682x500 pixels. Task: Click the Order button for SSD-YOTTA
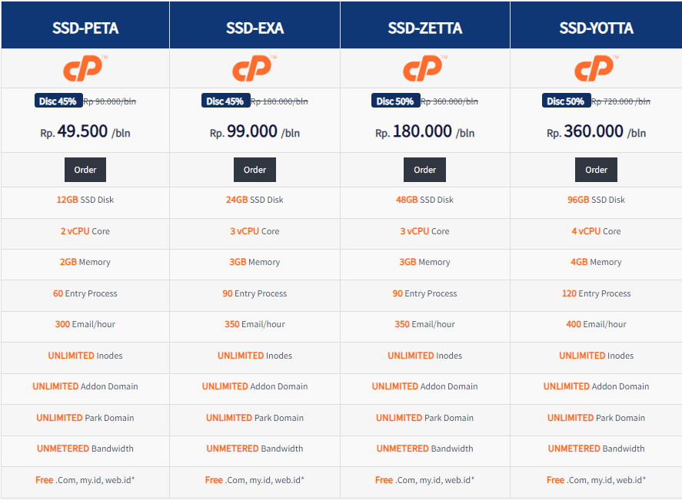click(594, 169)
